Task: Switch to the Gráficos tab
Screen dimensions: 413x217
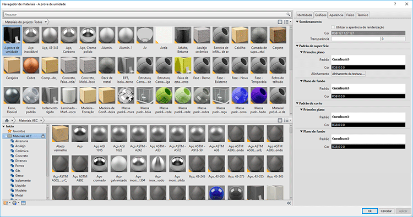Action: tap(320, 15)
